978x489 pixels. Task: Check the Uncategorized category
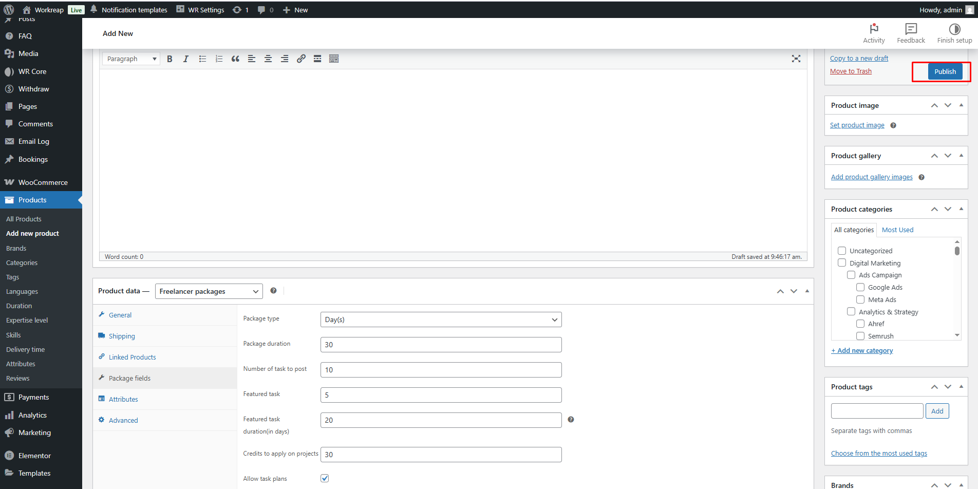842,251
